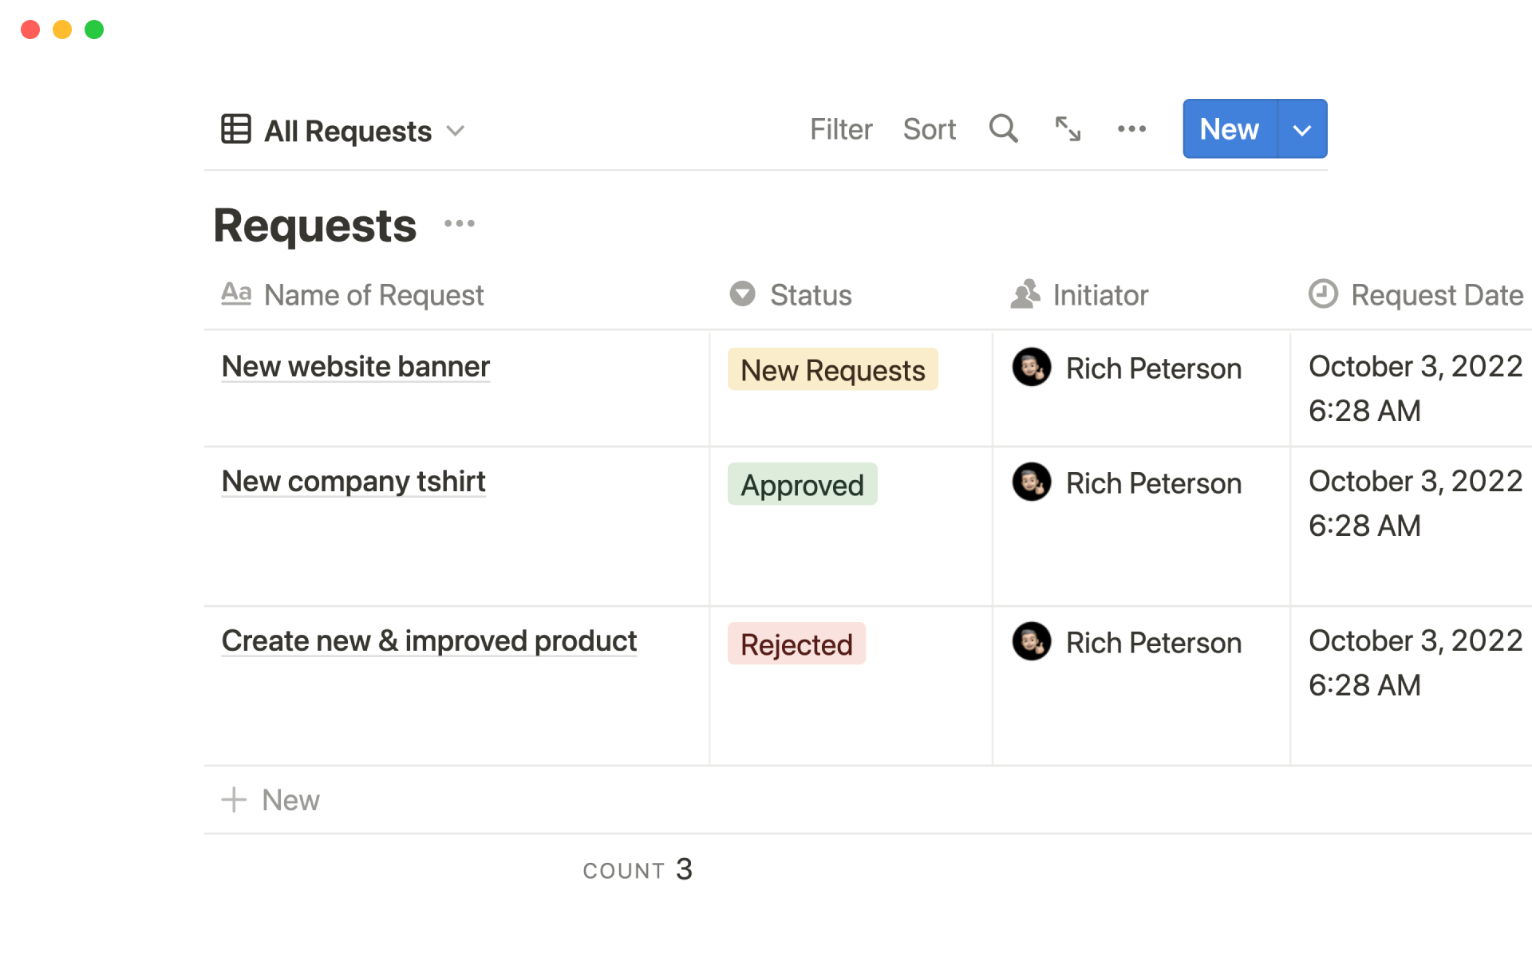Click the green Approved status tag
Image resolution: width=1532 pixels, height=957 pixels.
point(802,485)
